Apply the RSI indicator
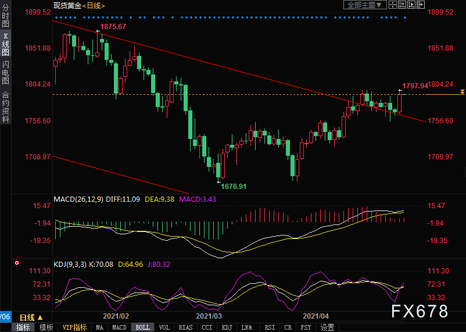466x332 pixels. tap(270, 327)
